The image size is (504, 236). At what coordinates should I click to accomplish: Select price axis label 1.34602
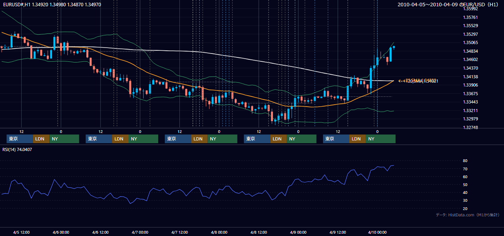[x=471, y=60]
